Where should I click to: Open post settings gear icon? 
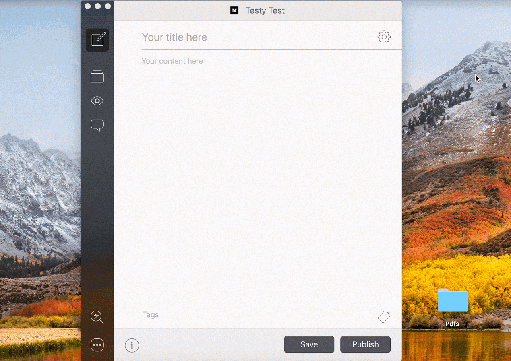pyautogui.click(x=384, y=37)
